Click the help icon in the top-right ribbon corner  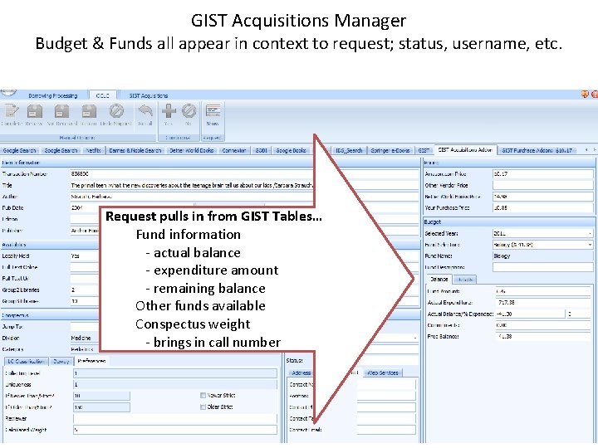(594, 94)
